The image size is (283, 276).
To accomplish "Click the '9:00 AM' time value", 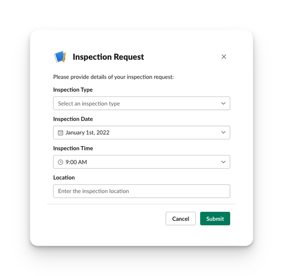I will click(x=76, y=162).
